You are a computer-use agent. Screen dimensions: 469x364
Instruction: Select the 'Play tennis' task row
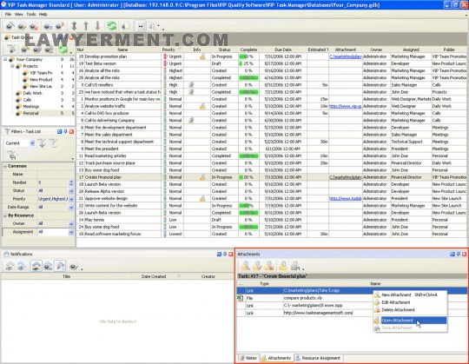pyautogui.click(x=271, y=220)
